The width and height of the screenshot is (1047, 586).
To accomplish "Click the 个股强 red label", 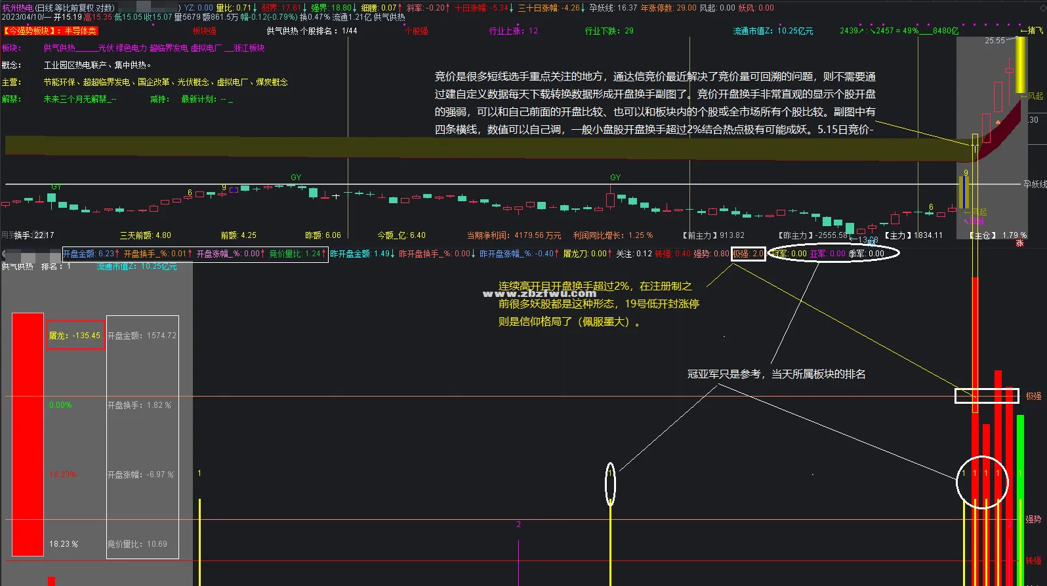I will pos(417,31).
